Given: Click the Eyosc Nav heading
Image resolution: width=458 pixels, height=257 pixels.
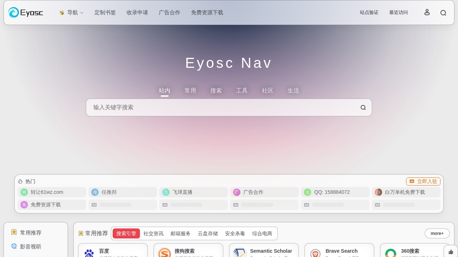Looking at the screenshot, I should 229,63.
